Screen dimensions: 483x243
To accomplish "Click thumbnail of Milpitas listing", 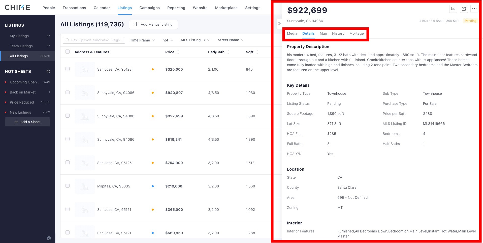I will [85, 186].
